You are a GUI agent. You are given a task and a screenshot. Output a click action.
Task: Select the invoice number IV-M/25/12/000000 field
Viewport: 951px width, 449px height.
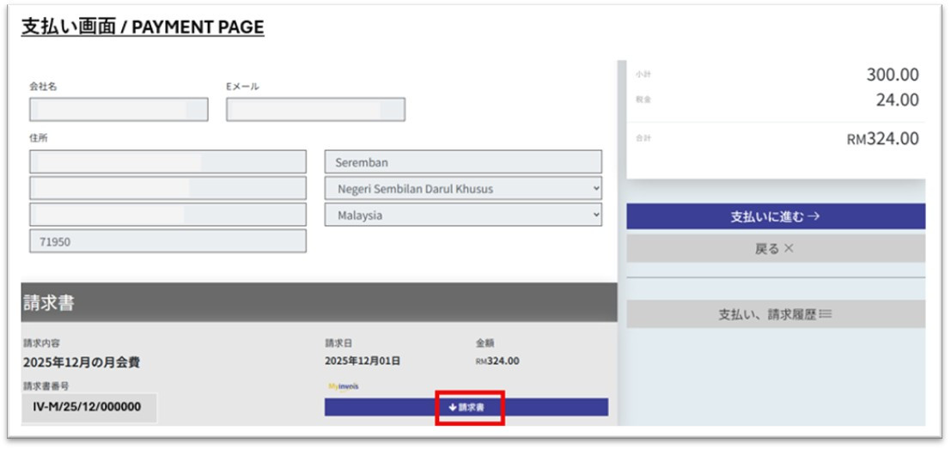click(89, 407)
